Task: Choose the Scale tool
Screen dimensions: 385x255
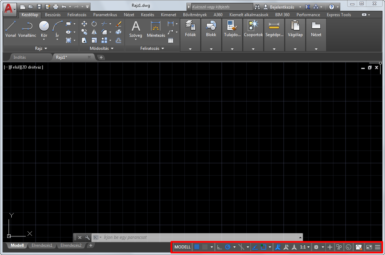Action: click(x=94, y=40)
